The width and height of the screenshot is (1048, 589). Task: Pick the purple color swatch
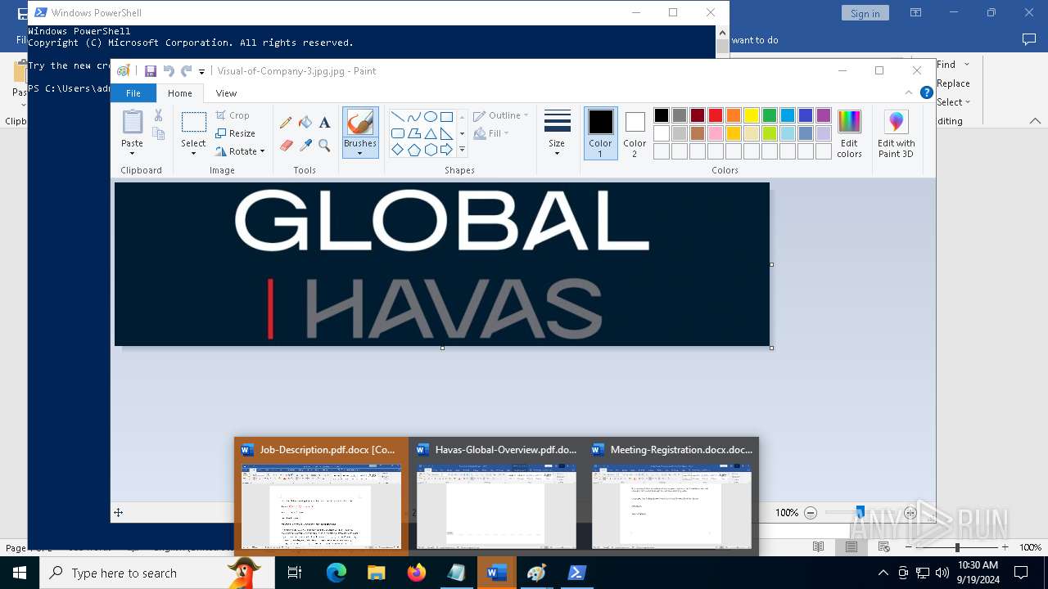click(824, 115)
